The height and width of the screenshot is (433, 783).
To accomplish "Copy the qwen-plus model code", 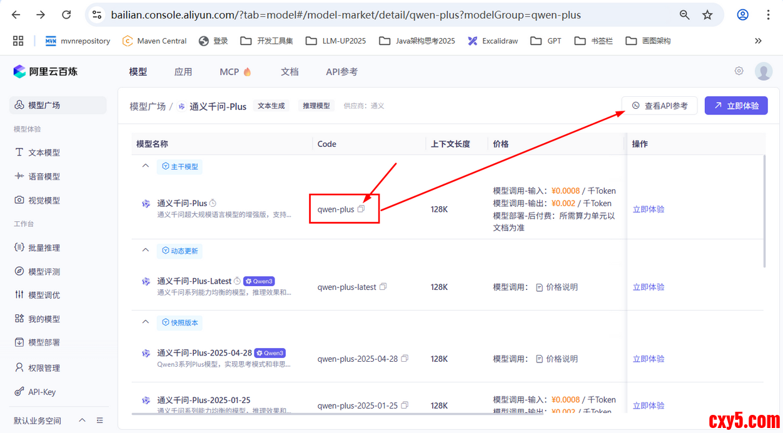I will click(361, 209).
